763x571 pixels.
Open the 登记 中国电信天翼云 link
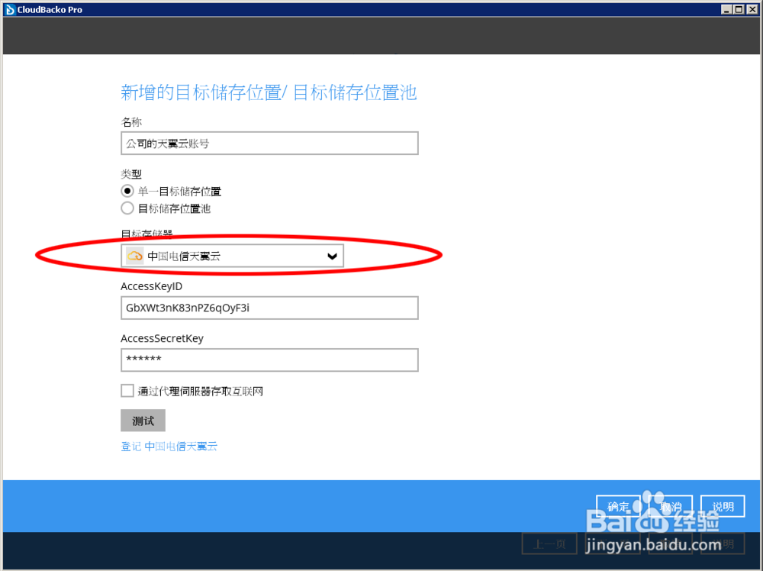pos(169,447)
